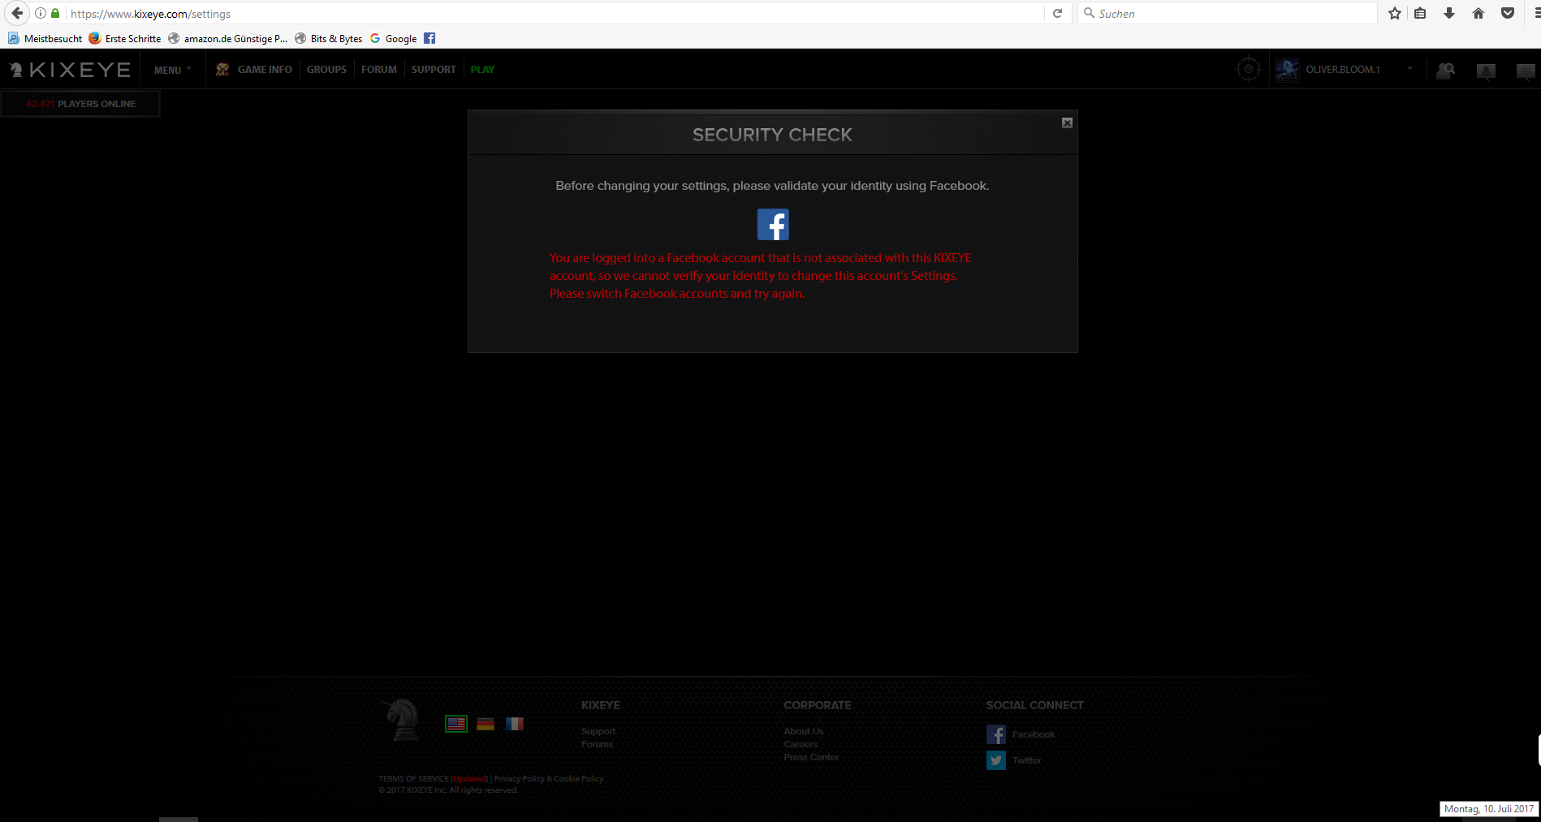Screen dimensions: 1541x822
Task: Click the red Facebook account error message
Action: [x=761, y=276]
